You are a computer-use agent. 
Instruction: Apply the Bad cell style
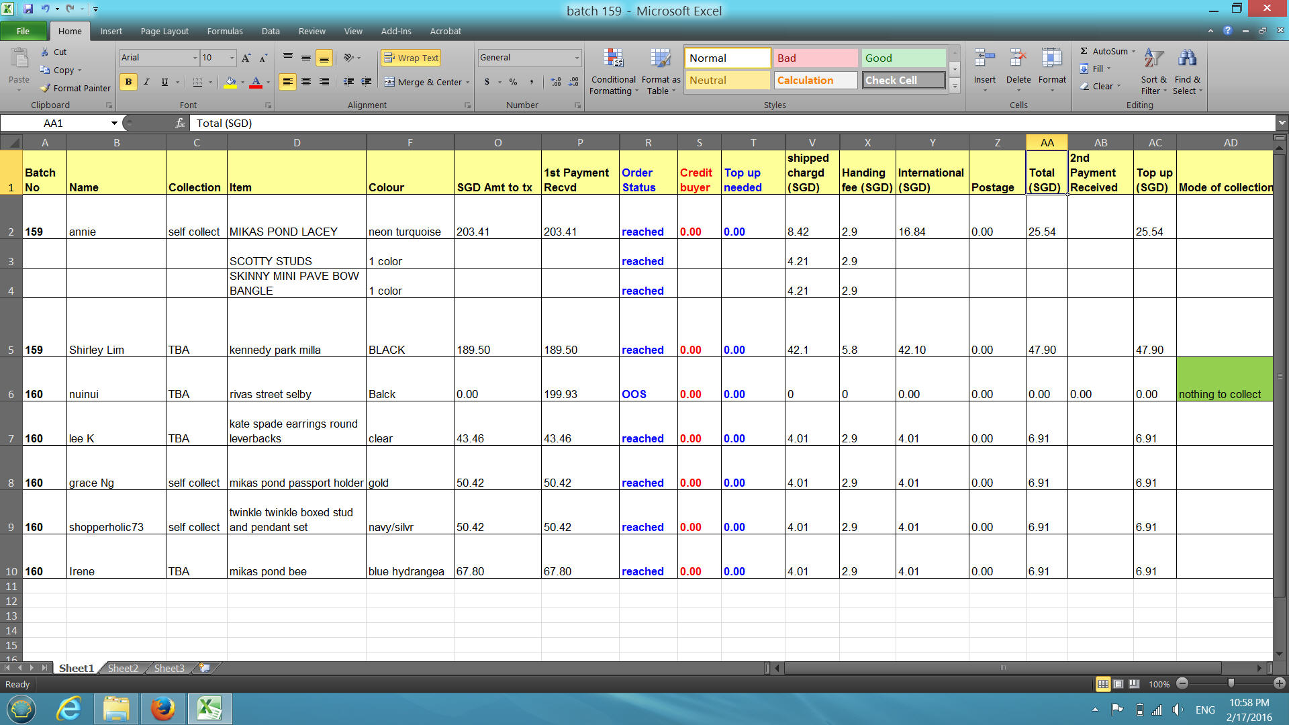click(816, 58)
